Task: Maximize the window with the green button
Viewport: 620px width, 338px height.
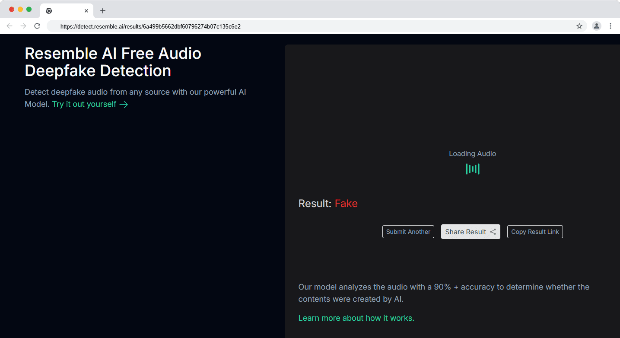Action: pos(29,10)
